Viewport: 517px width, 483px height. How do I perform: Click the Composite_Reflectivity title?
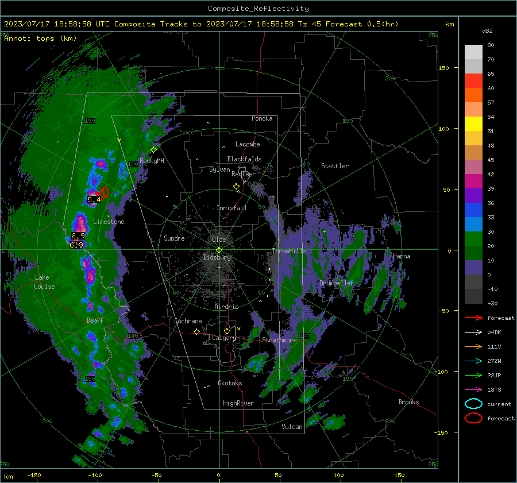(x=258, y=9)
